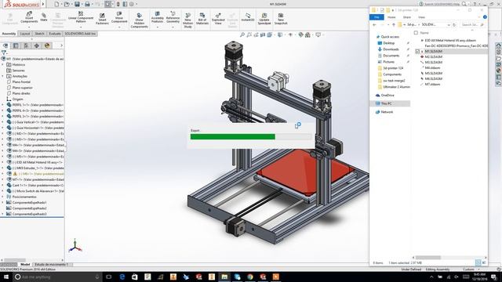The width and height of the screenshot is (502, 282).
Task: Open Assembly Features dropdown arrow
Action: [157, 27]
